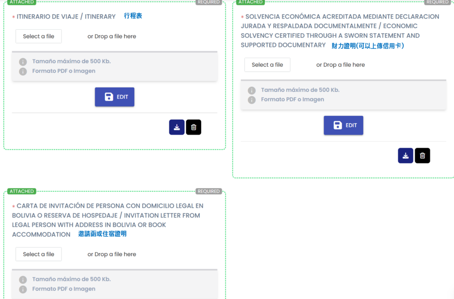Click the info icon beside itinerary max size
The width and height of the screenshot is (454, 299).
click(23, 62)
